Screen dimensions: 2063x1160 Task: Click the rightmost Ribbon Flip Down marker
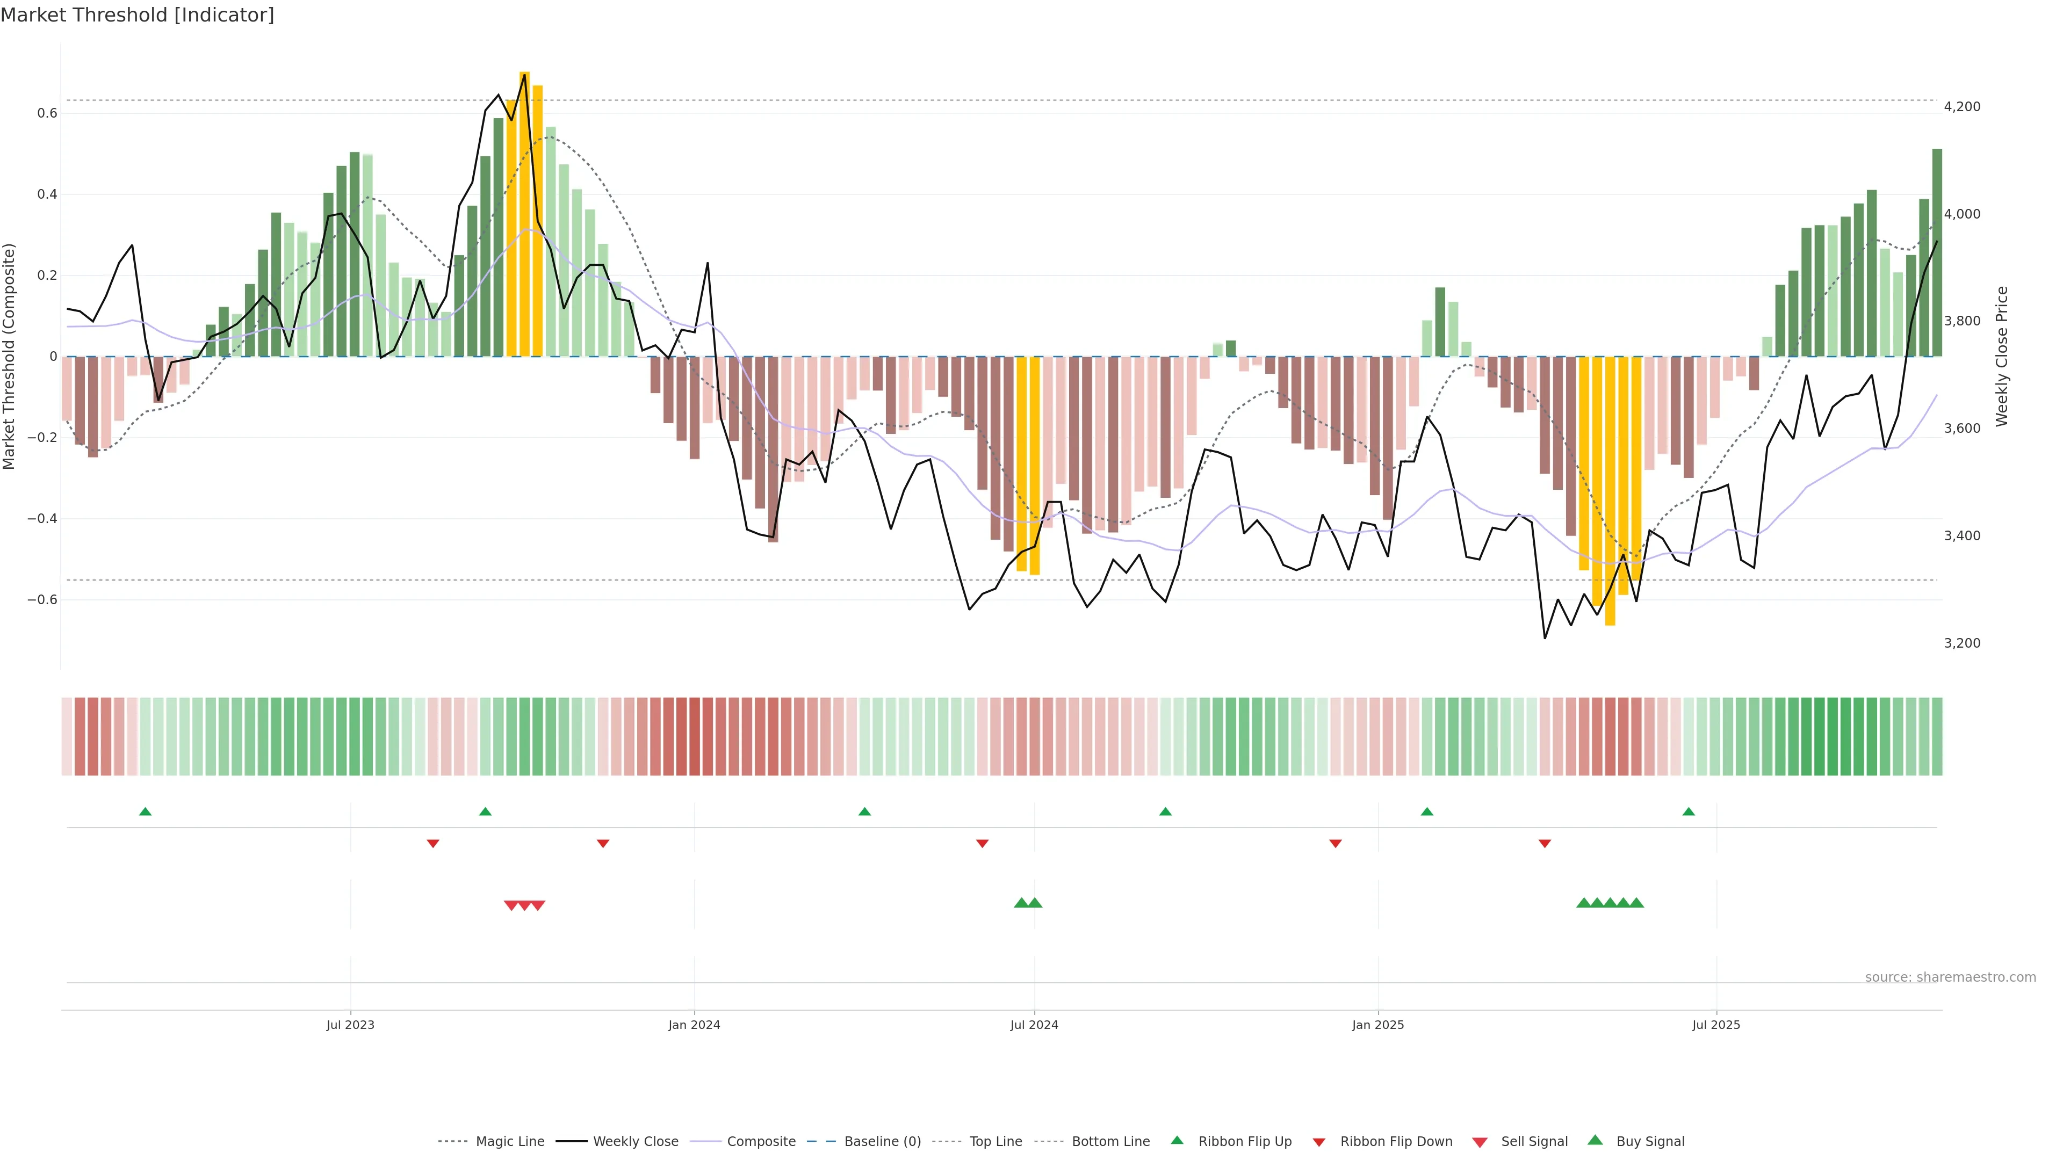[1544, 843]
